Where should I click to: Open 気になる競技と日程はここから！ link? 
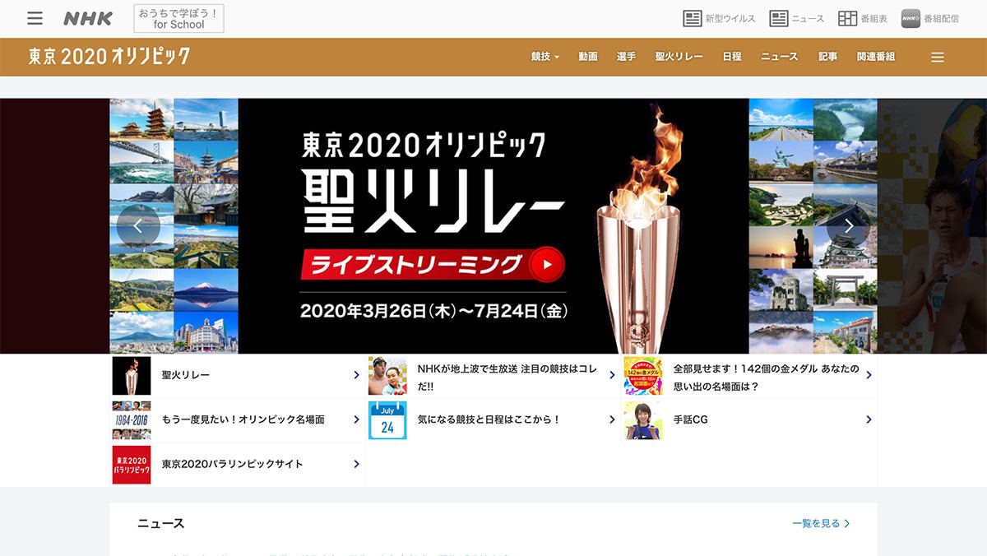489,419
